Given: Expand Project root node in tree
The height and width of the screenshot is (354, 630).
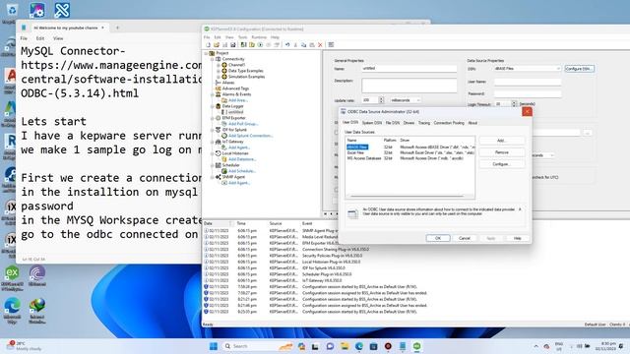Looking at the screenshot, I should [x=207, y=53].
